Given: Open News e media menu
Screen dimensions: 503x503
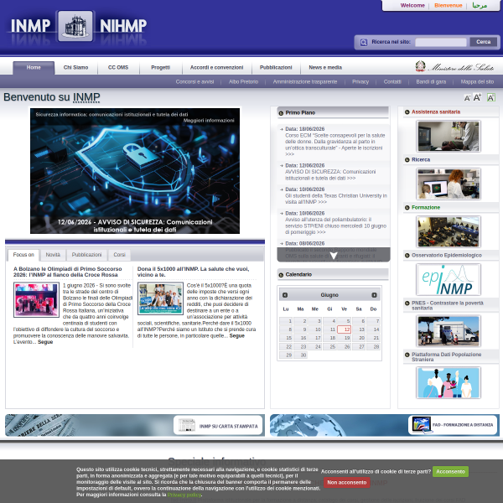Looking at the screenshot, I should [325, 68].
